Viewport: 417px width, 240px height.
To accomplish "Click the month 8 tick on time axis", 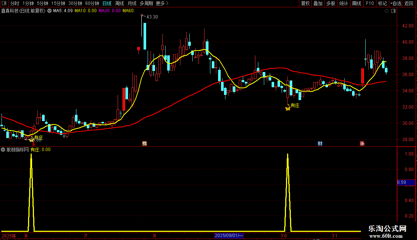I will point(155,236).
